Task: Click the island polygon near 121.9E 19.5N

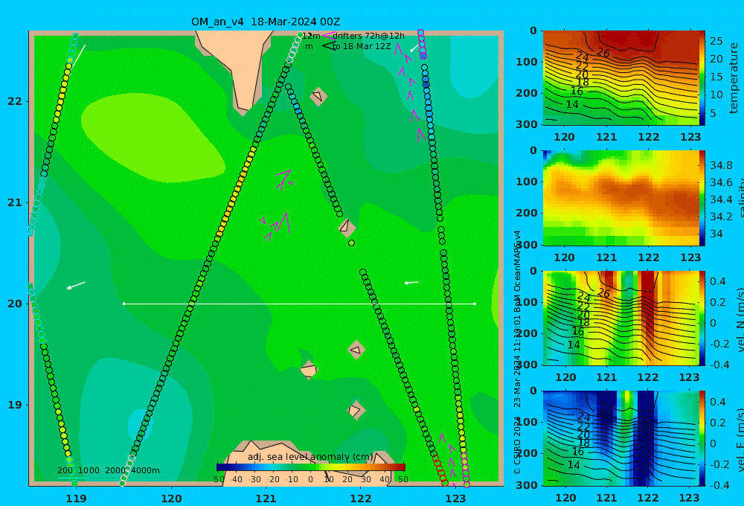Action: 356,350
